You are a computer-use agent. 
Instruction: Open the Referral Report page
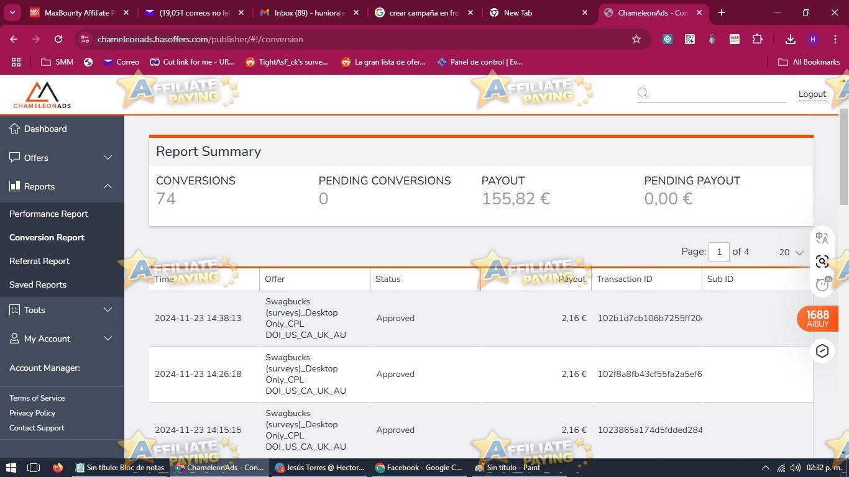coord(39,261)
